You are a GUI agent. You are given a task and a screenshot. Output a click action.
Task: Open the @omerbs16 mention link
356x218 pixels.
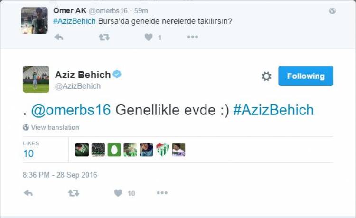[x=71, y=110]
